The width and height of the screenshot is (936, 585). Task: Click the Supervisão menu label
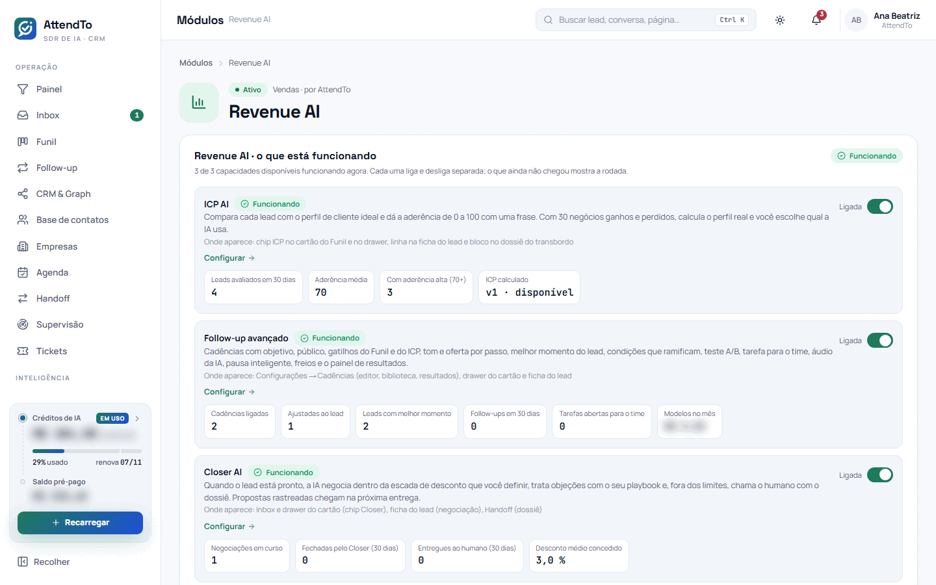(60, 324)
